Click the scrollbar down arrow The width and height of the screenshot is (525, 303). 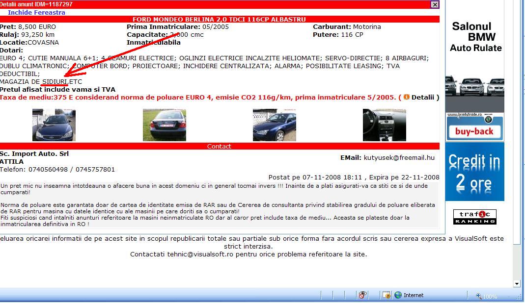click(517, 284)
